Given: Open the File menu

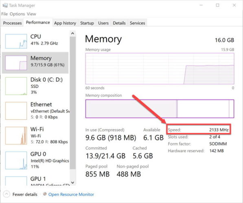Looking at the screenshot, I should click(4, 14).
